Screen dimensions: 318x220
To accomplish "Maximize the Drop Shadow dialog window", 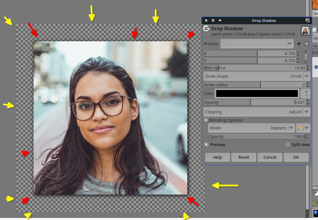I will [x=213, y=20].
